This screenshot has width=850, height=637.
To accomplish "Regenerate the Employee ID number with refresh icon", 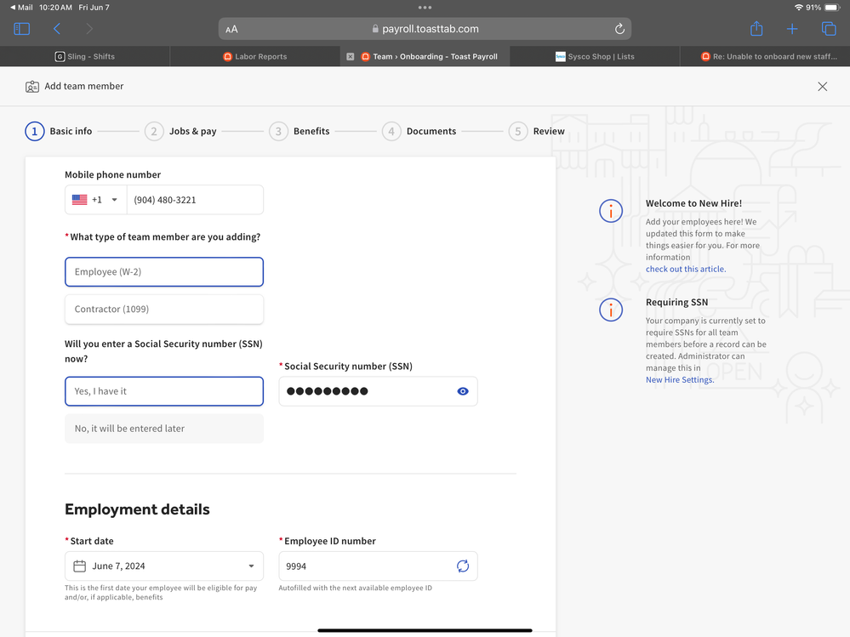I will click(463, 566).
